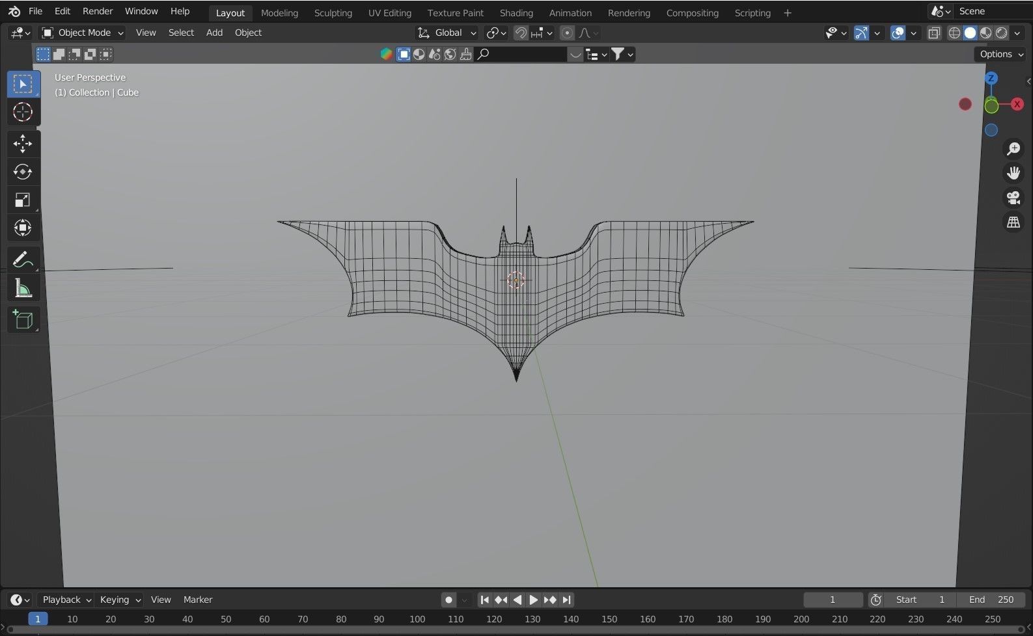The image size is (1033, 636).
Task: Click the red X axis gizmo
Action: pos(1017,104)
